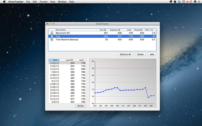Click the red dotted threshold line at 90

(124, 68)
